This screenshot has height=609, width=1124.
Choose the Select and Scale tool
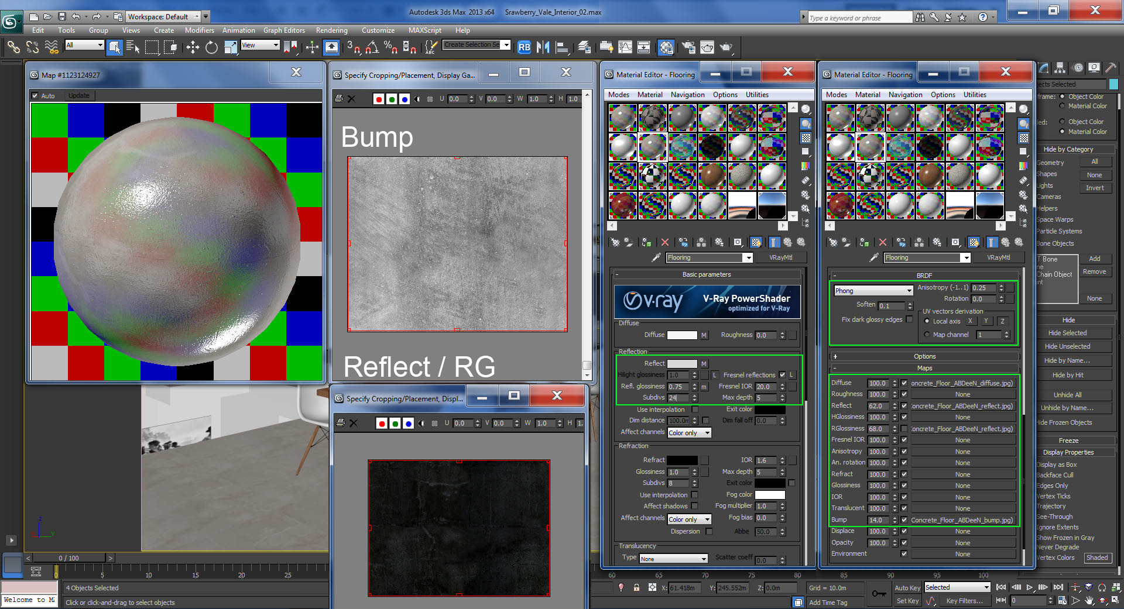click(x=231, y=47)
